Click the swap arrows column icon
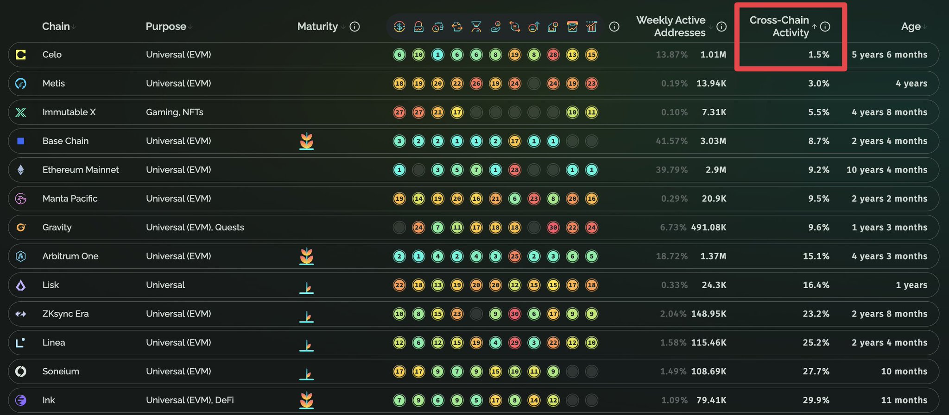Viewport: 949px width, 415px height. pyautogui.click(x=515, y=27)
